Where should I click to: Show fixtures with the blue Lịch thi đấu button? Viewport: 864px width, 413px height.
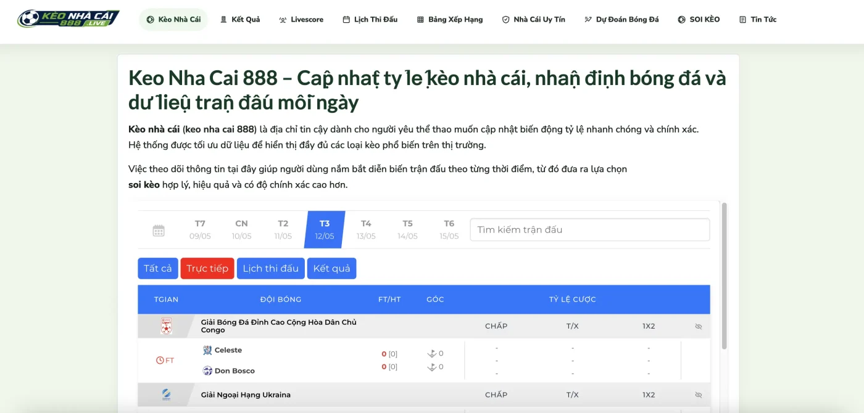point(271,268)
